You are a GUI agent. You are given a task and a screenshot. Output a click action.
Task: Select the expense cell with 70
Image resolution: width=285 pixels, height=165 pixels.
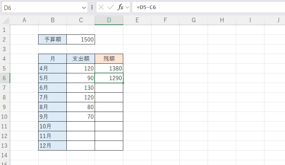tap(81, 116)
